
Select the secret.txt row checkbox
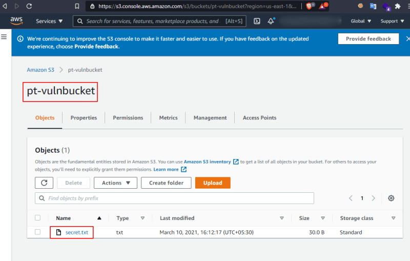pos(37,232)
